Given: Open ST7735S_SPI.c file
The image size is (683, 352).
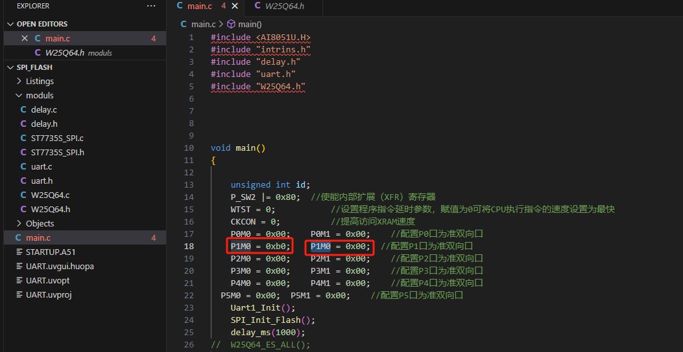Looking at the screenshot, I should point(57,138).
